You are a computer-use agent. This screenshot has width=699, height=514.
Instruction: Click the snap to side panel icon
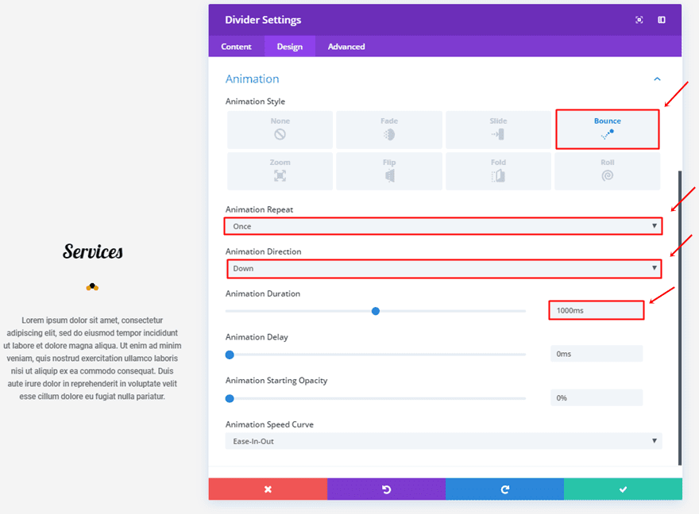point(662,20)
